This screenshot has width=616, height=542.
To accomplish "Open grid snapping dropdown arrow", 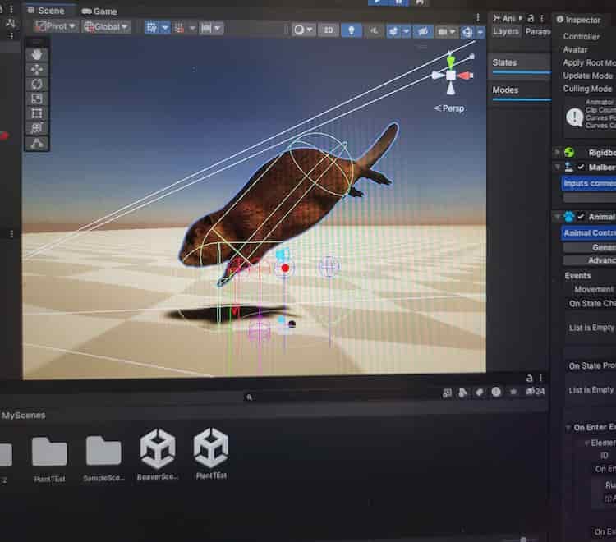I will [192, 28].
